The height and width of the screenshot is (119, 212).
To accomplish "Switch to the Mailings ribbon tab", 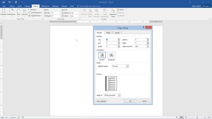I will point(55,6).
